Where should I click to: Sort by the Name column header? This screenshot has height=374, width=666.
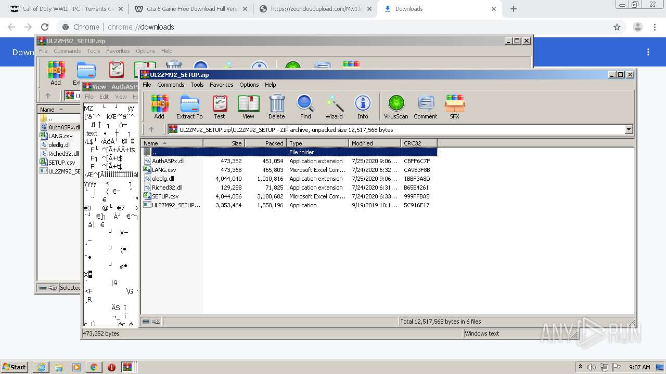coord(172,143)
